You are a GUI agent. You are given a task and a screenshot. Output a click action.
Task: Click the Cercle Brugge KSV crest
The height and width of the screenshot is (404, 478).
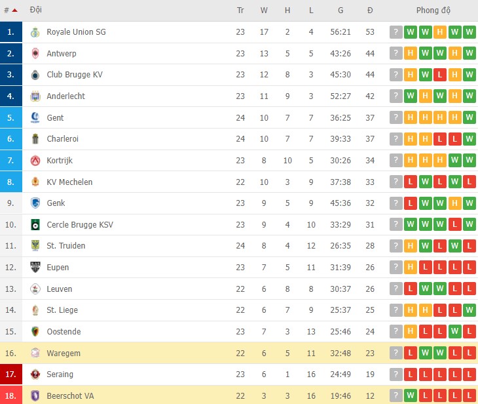click(x=35, y=225)
